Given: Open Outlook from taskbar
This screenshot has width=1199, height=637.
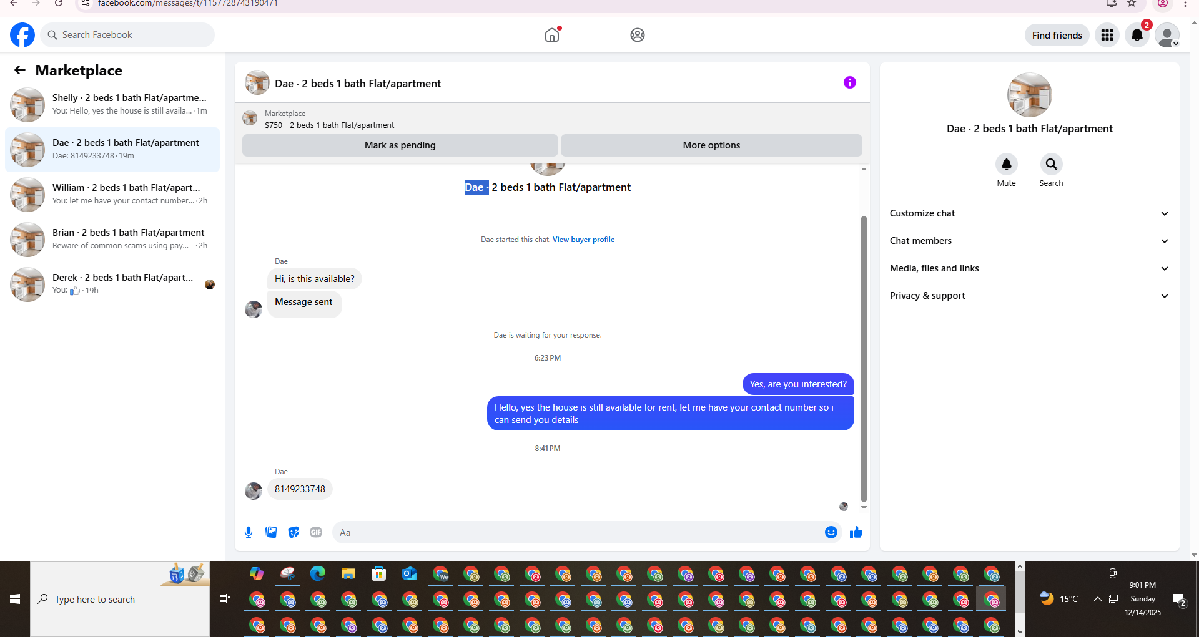Looking at the screenshot, I should point(410,573).
